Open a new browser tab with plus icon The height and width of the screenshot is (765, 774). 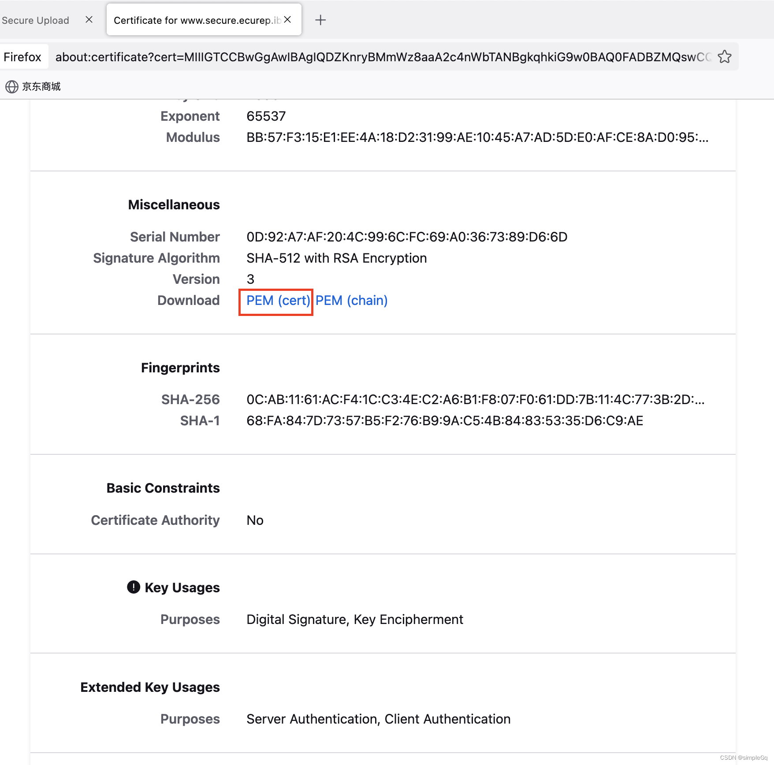pos(320,20)
